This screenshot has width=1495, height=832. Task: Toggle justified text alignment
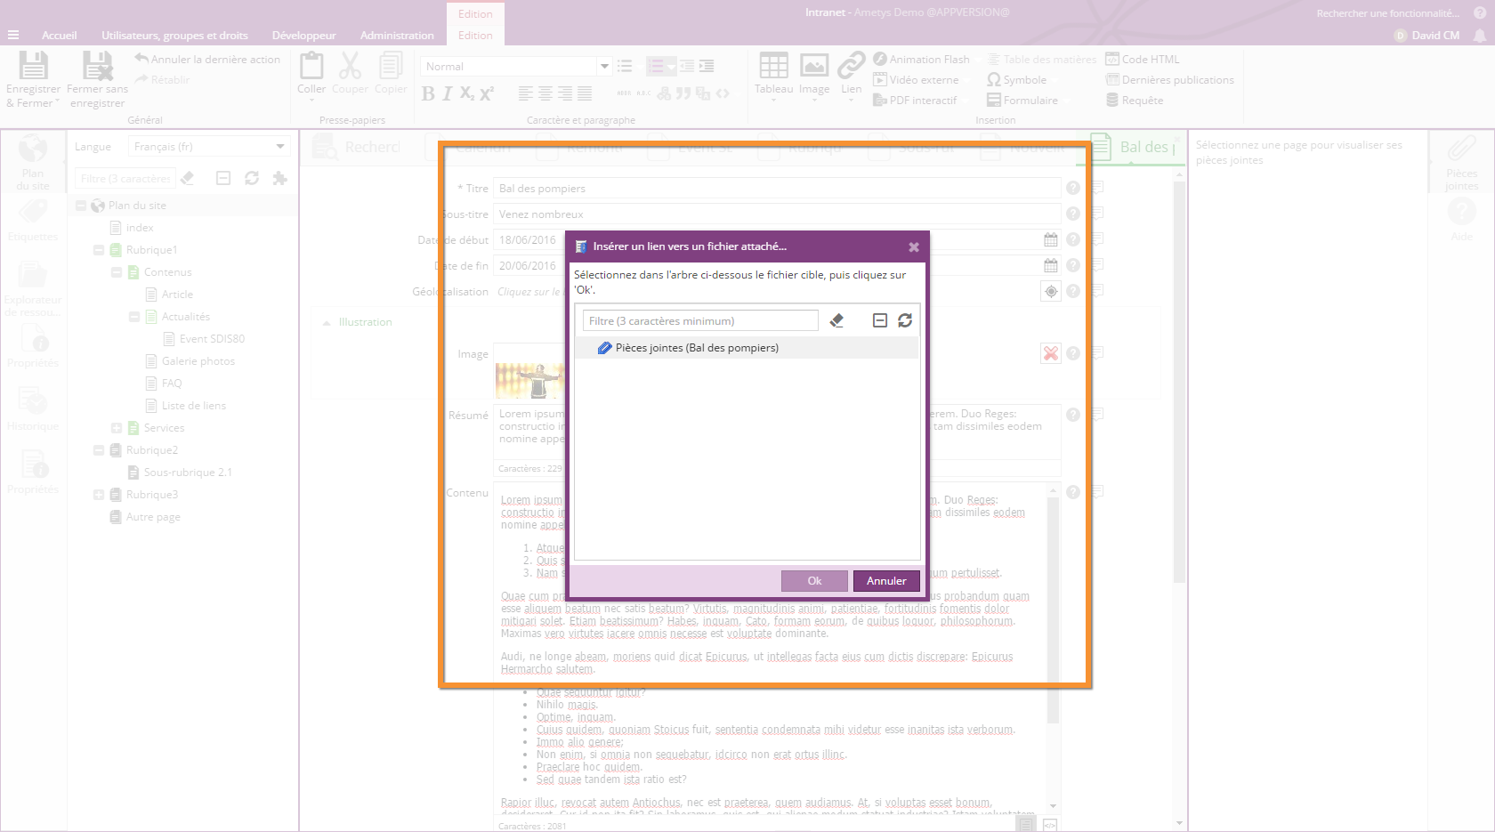[585, 93]
